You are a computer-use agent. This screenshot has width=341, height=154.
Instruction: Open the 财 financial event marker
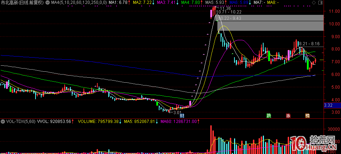(182, 116)
